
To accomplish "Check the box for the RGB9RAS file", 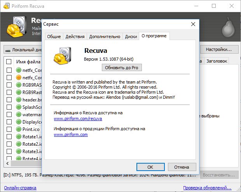I will (9, 85).
